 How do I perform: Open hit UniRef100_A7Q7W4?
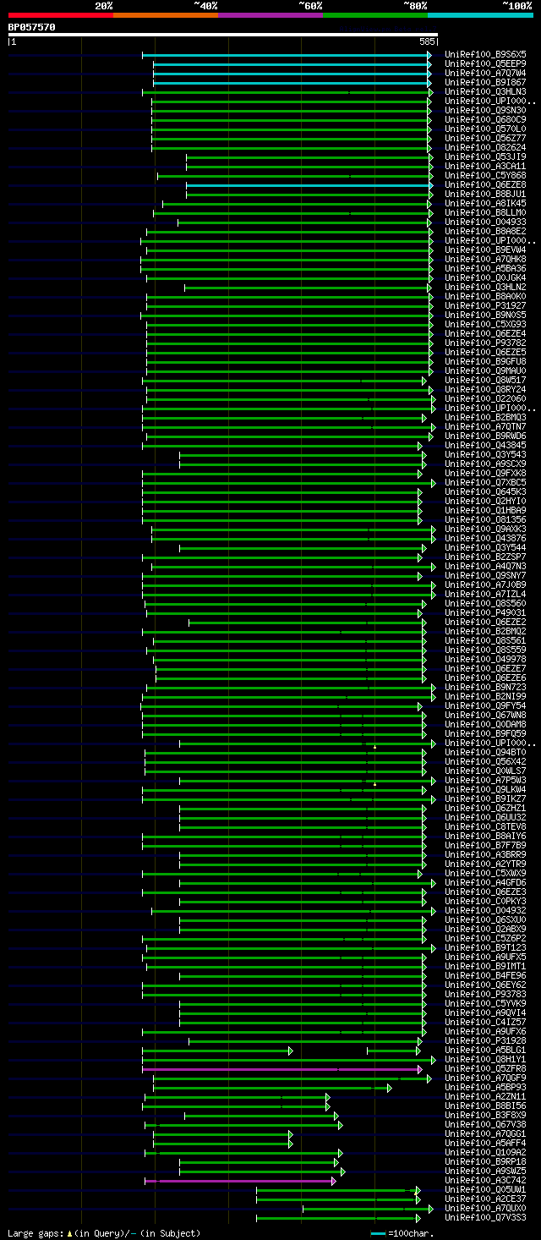(485, 73)
